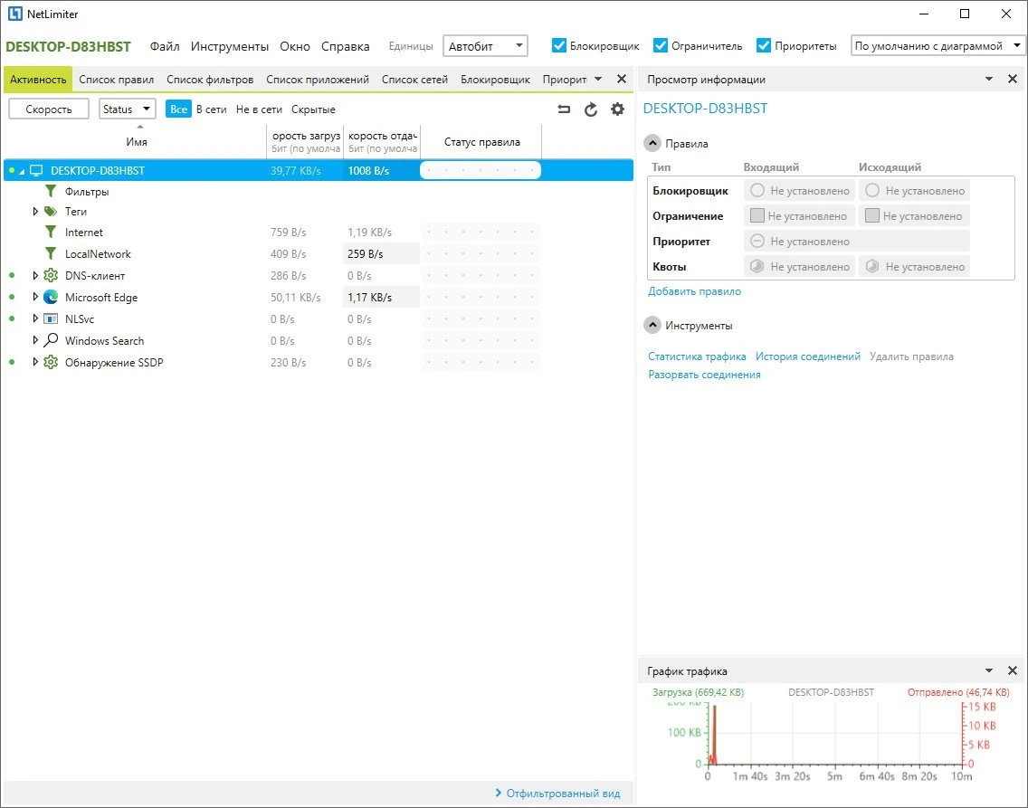Select outgoing Блокировщик radio button
1028x808 pixels.
click(x=872, y=191)
